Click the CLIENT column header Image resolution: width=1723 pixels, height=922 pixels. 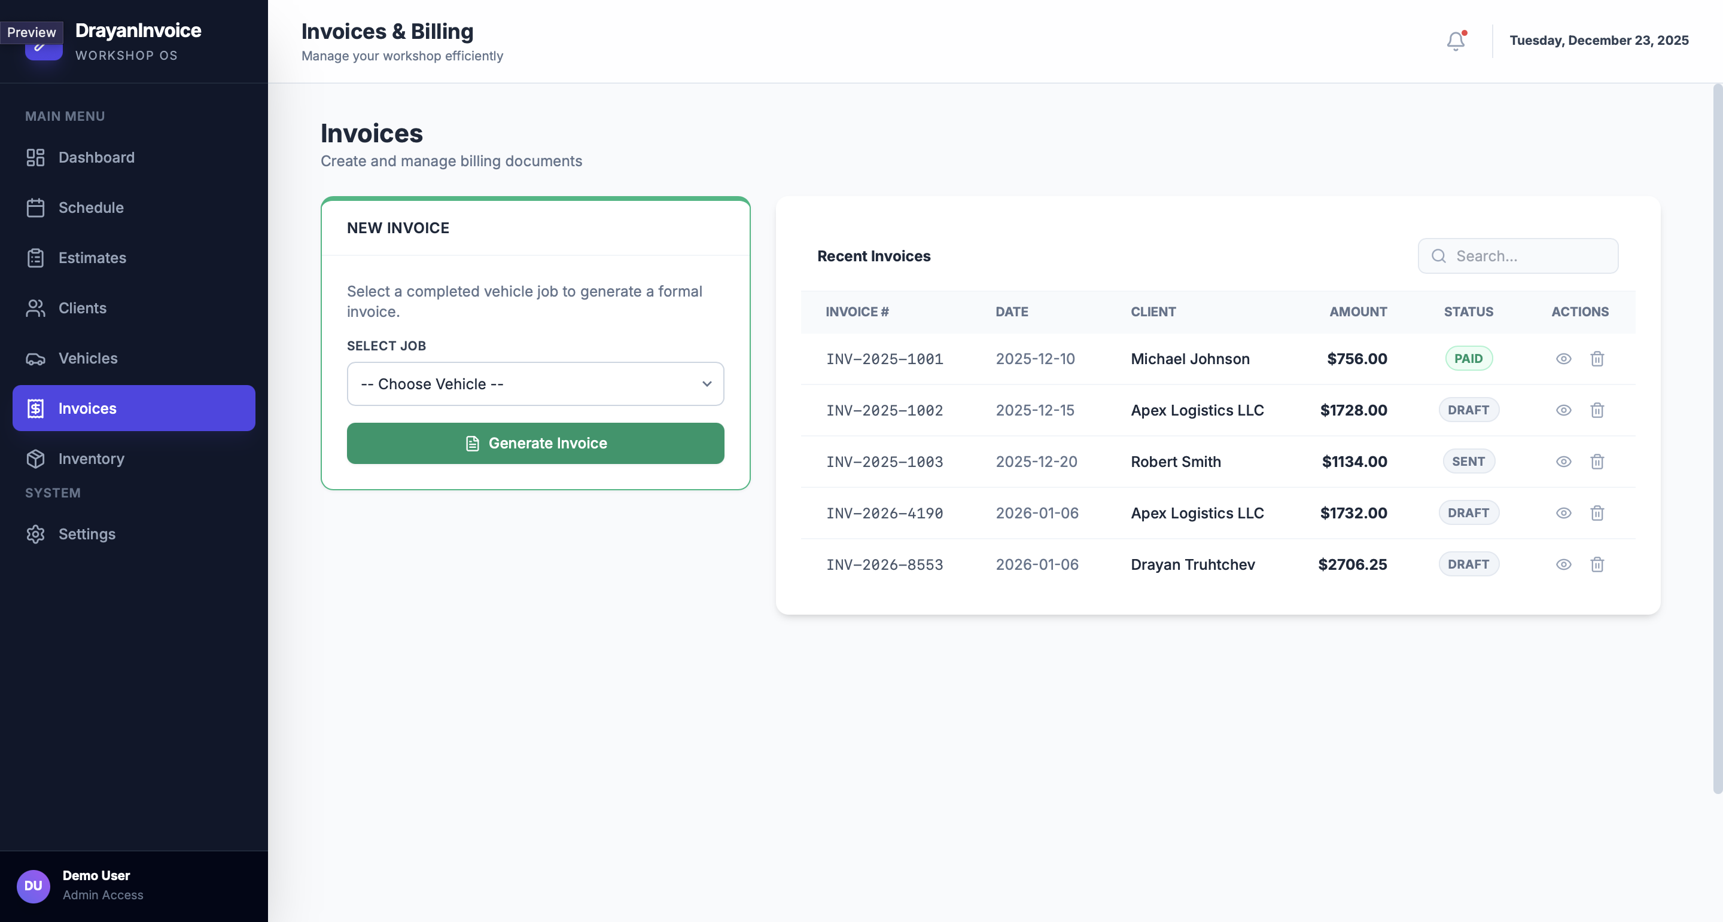coord(1153,312)
